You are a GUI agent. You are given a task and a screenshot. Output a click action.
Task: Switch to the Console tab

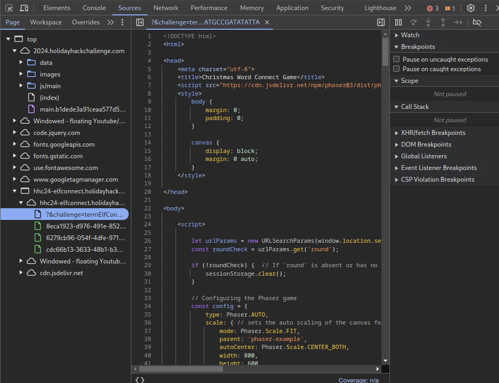94,8
